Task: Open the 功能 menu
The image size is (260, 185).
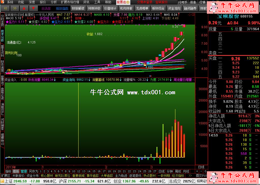Action: pos(21,2)
